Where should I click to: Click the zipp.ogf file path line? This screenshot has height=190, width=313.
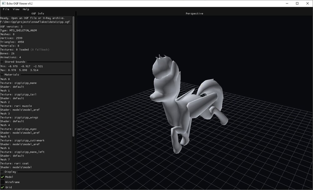point(35,22)
